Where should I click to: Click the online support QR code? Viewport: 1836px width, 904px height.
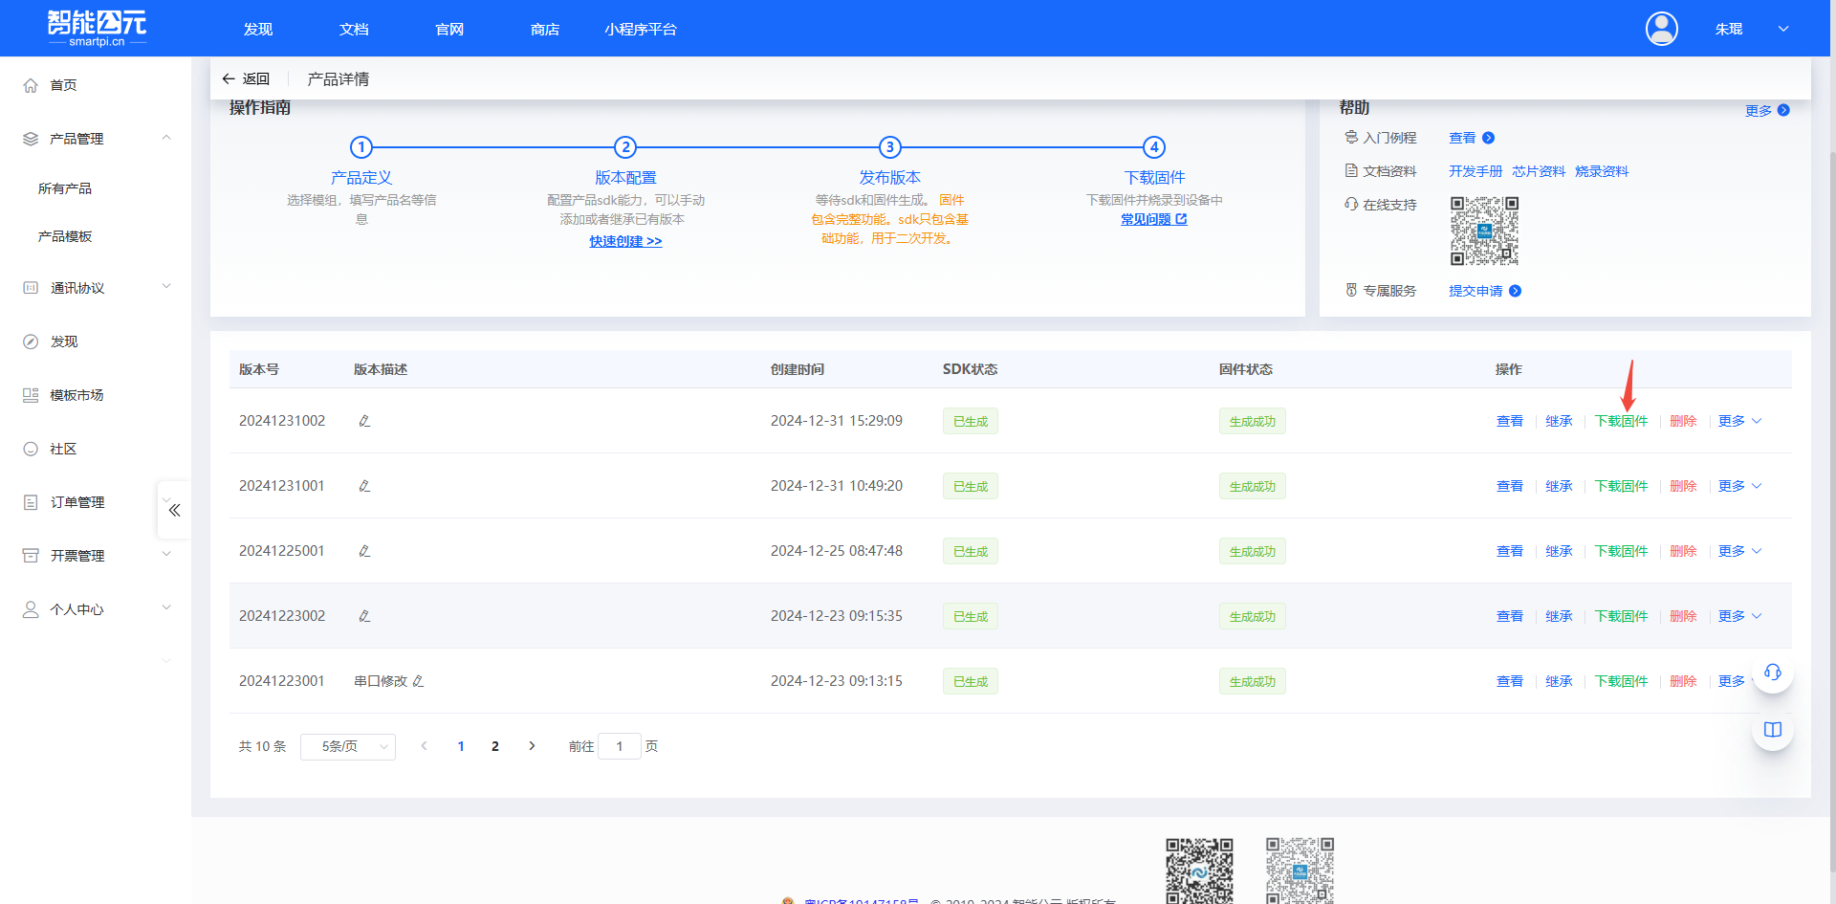click(1484, 231)
